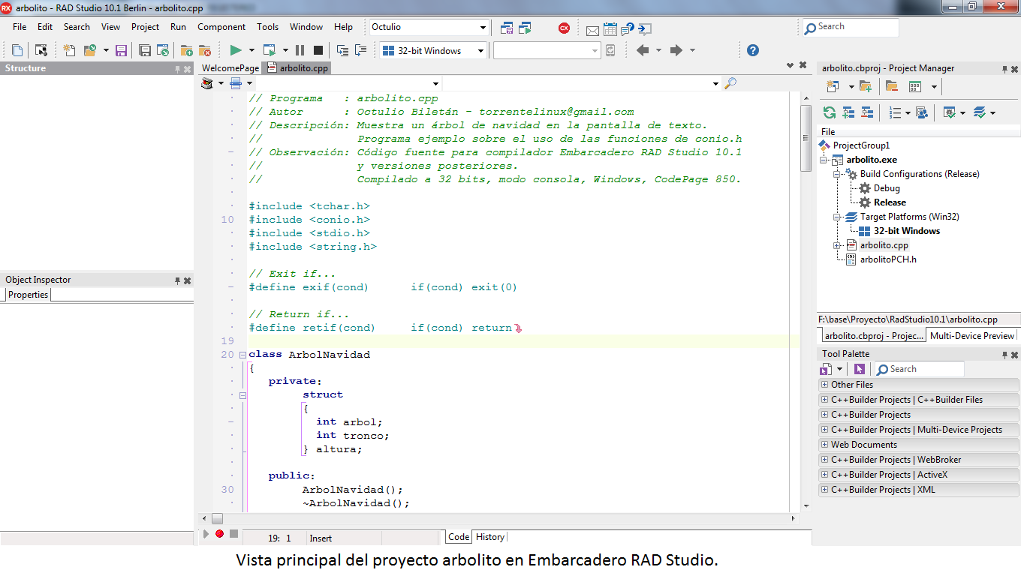Open dropdown arrow beside green Run icon
Image resolution: width=1021 pixels, height=582 pixels.
pos(251,50)
